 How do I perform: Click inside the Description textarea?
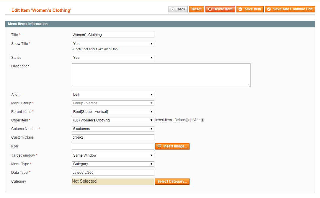[161, 75]
